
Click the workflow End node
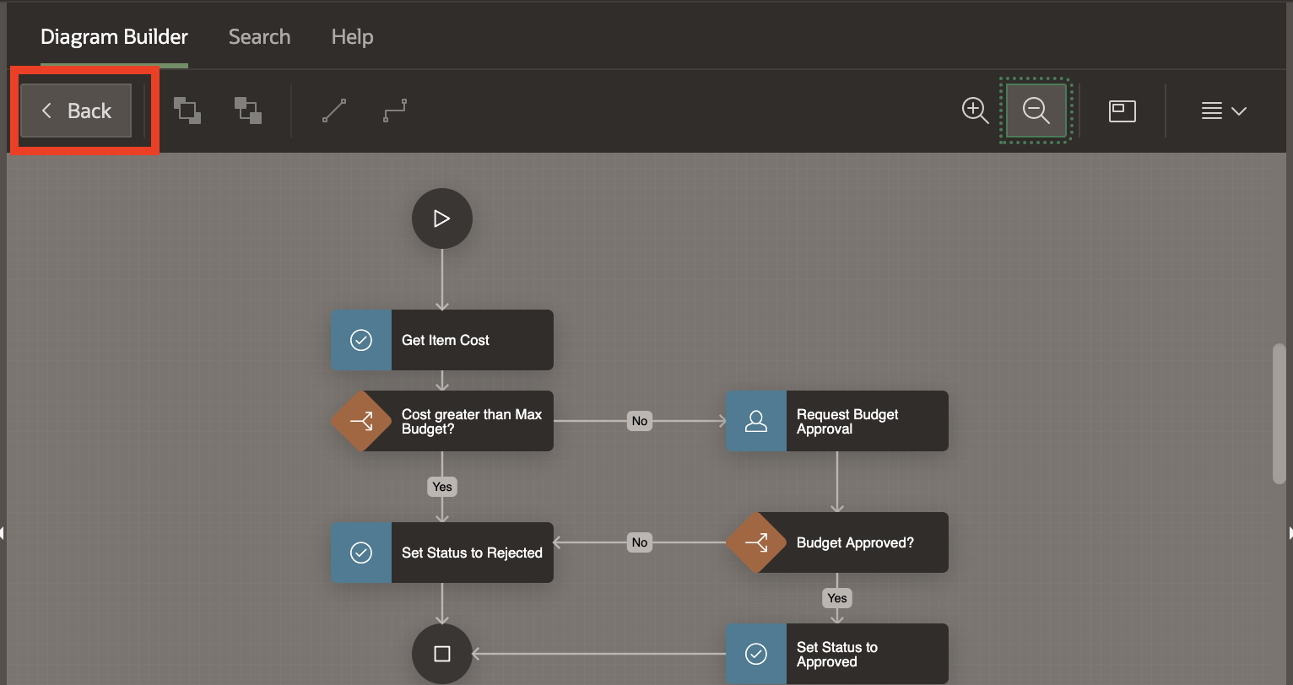click(441, 654)
